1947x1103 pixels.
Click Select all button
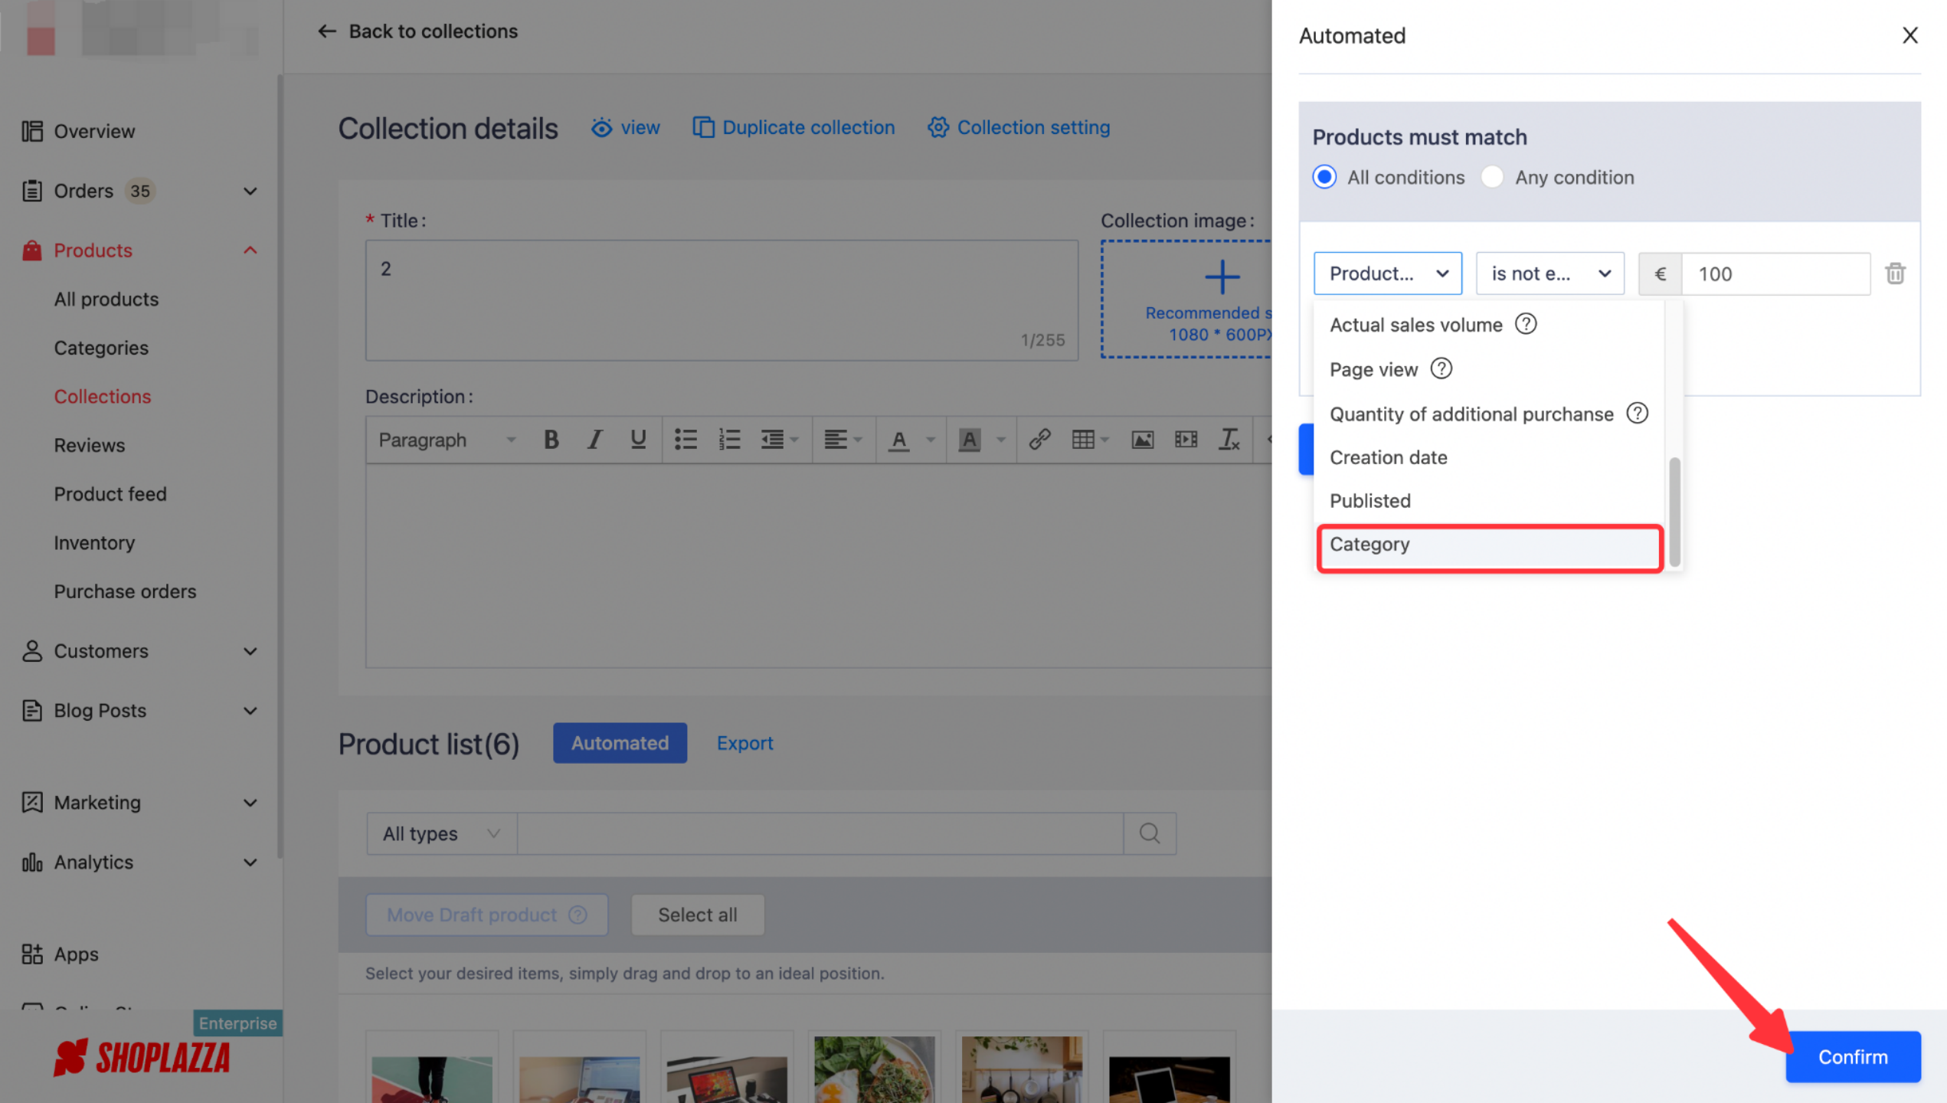click(697, 915)
